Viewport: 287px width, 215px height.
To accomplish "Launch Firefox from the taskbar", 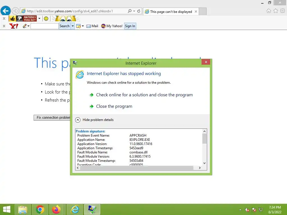I will tap(56, 209).
